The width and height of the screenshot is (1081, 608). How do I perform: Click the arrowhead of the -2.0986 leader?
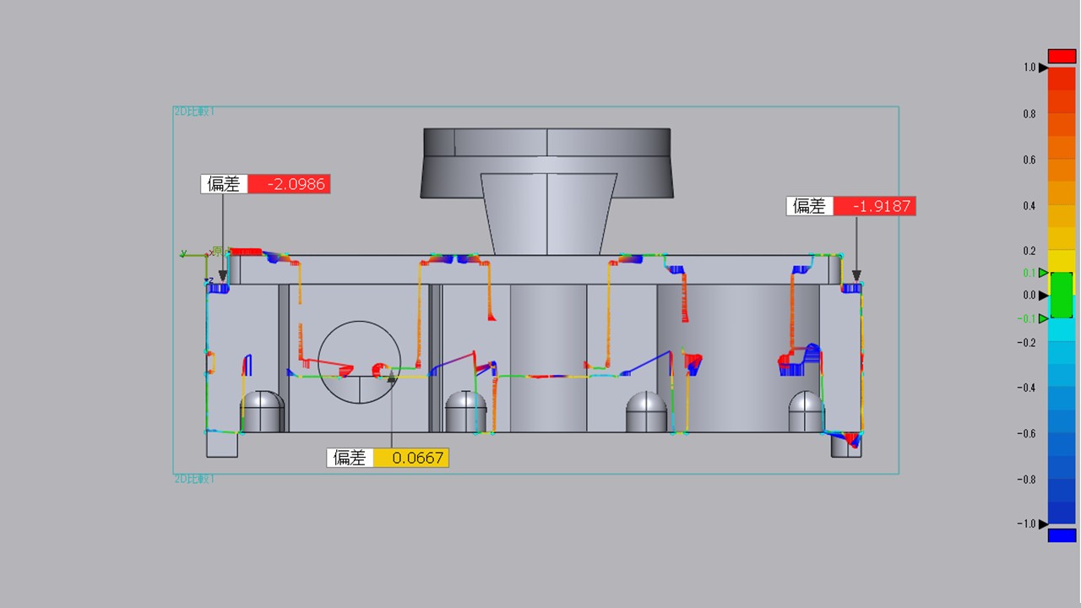point(223,276)
